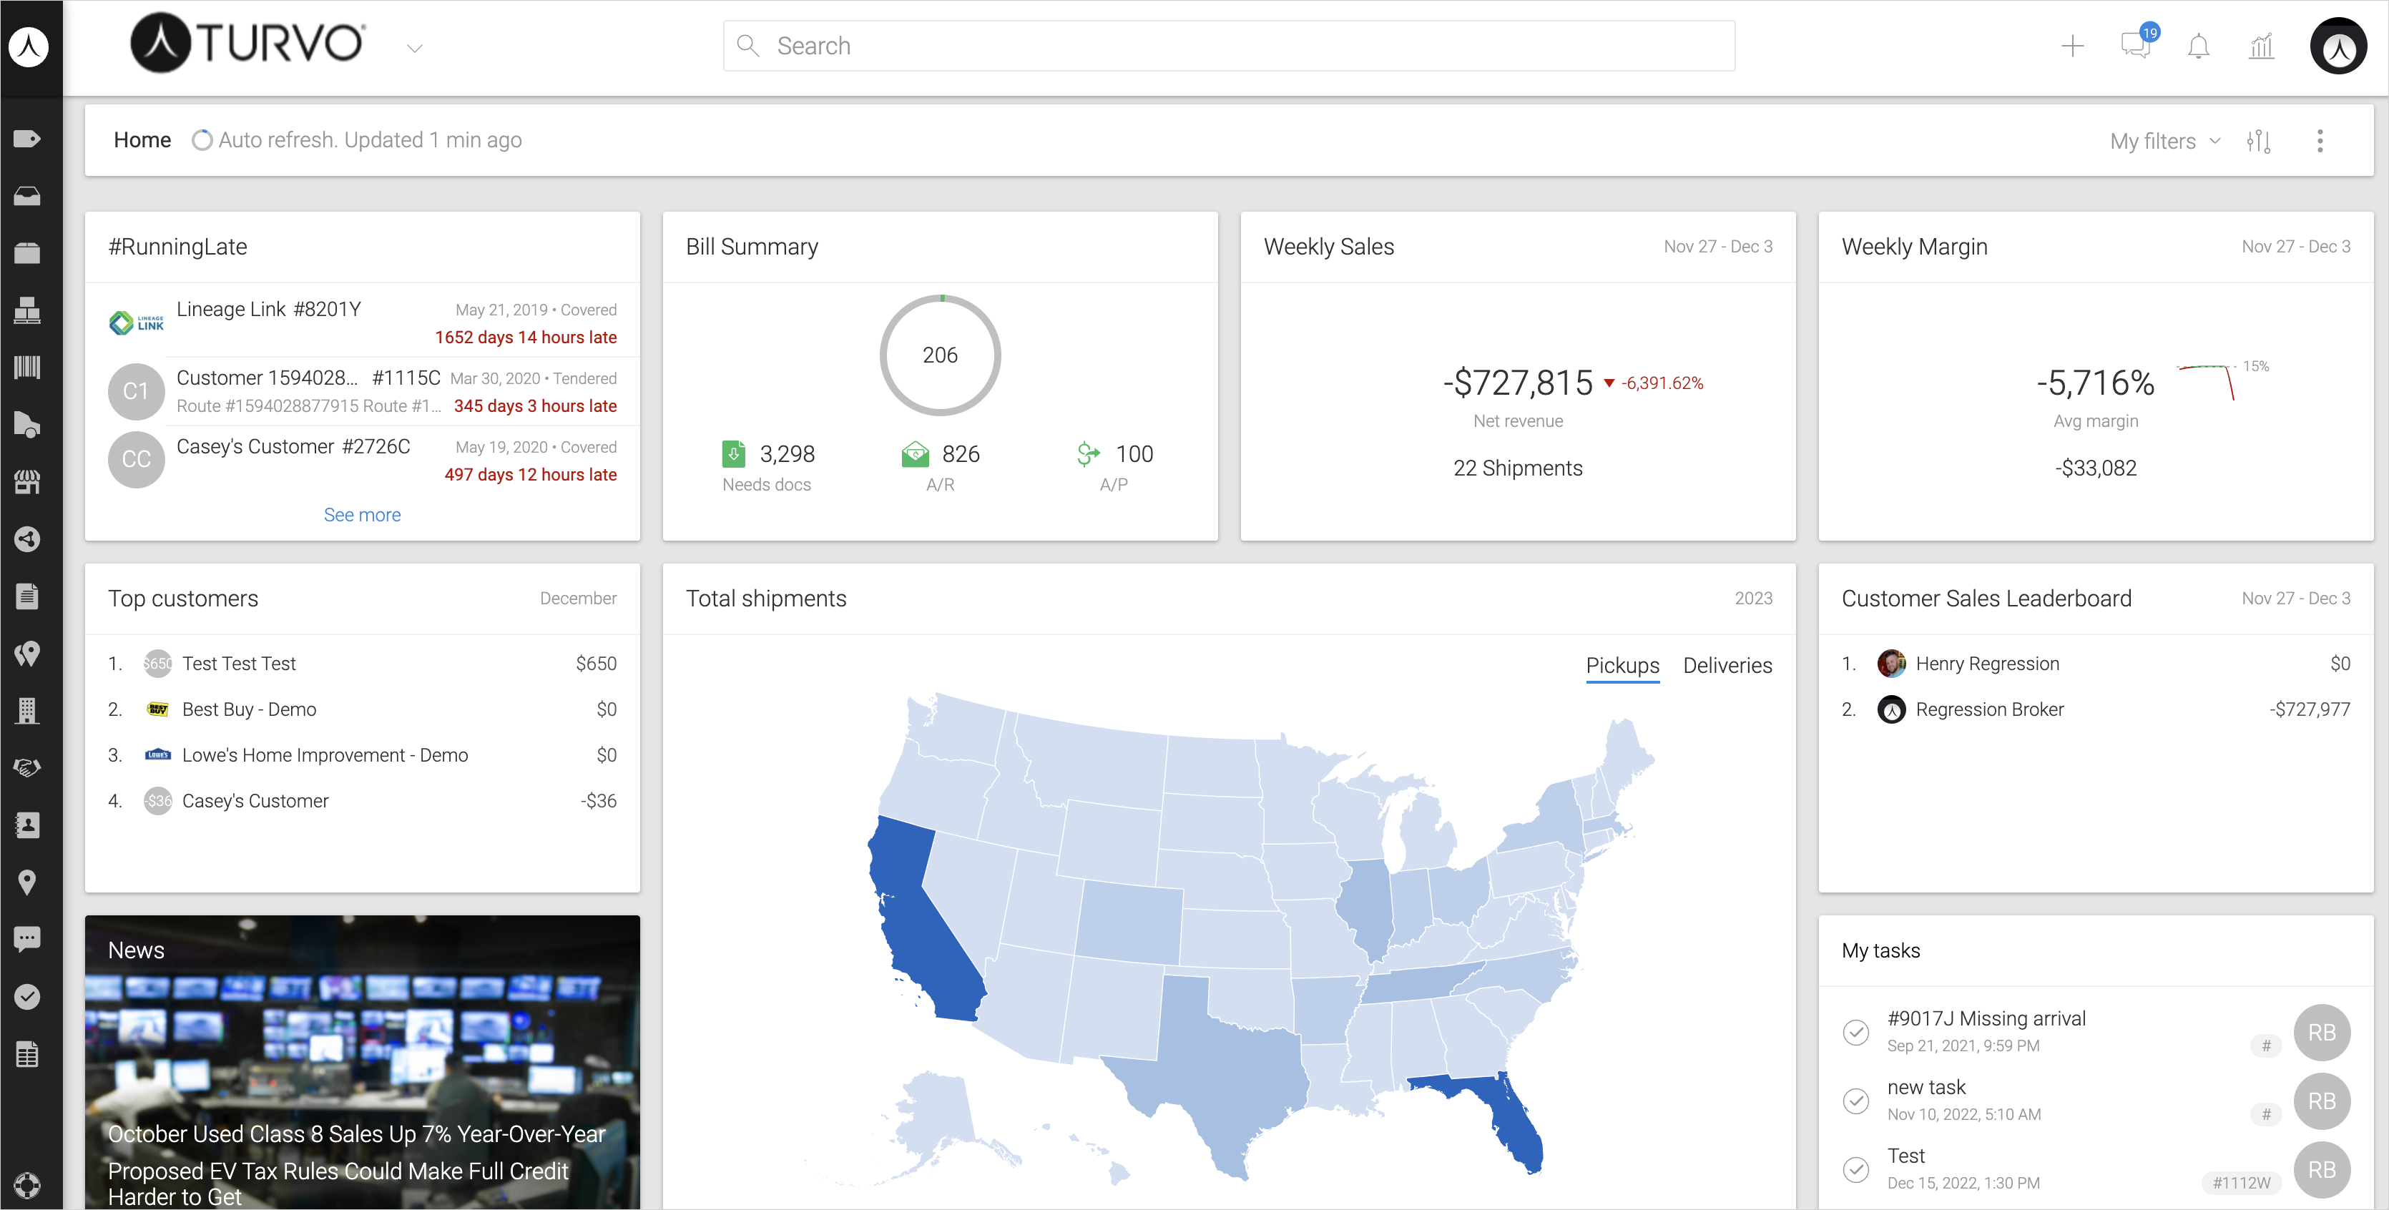Open the Lineage Link #8201Y shipment
Screen dimensions: 2389x1210
(x=269, y=310)
